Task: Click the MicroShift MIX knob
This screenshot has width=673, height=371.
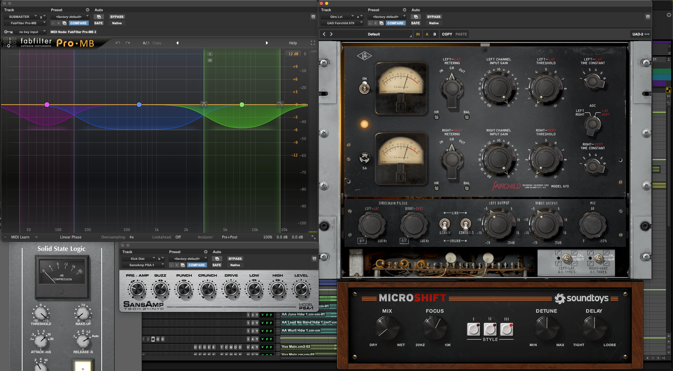Action: pyautogui.click(x=387, y=328)
